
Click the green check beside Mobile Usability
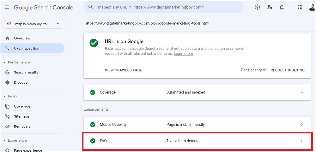[x=93, y=125]
